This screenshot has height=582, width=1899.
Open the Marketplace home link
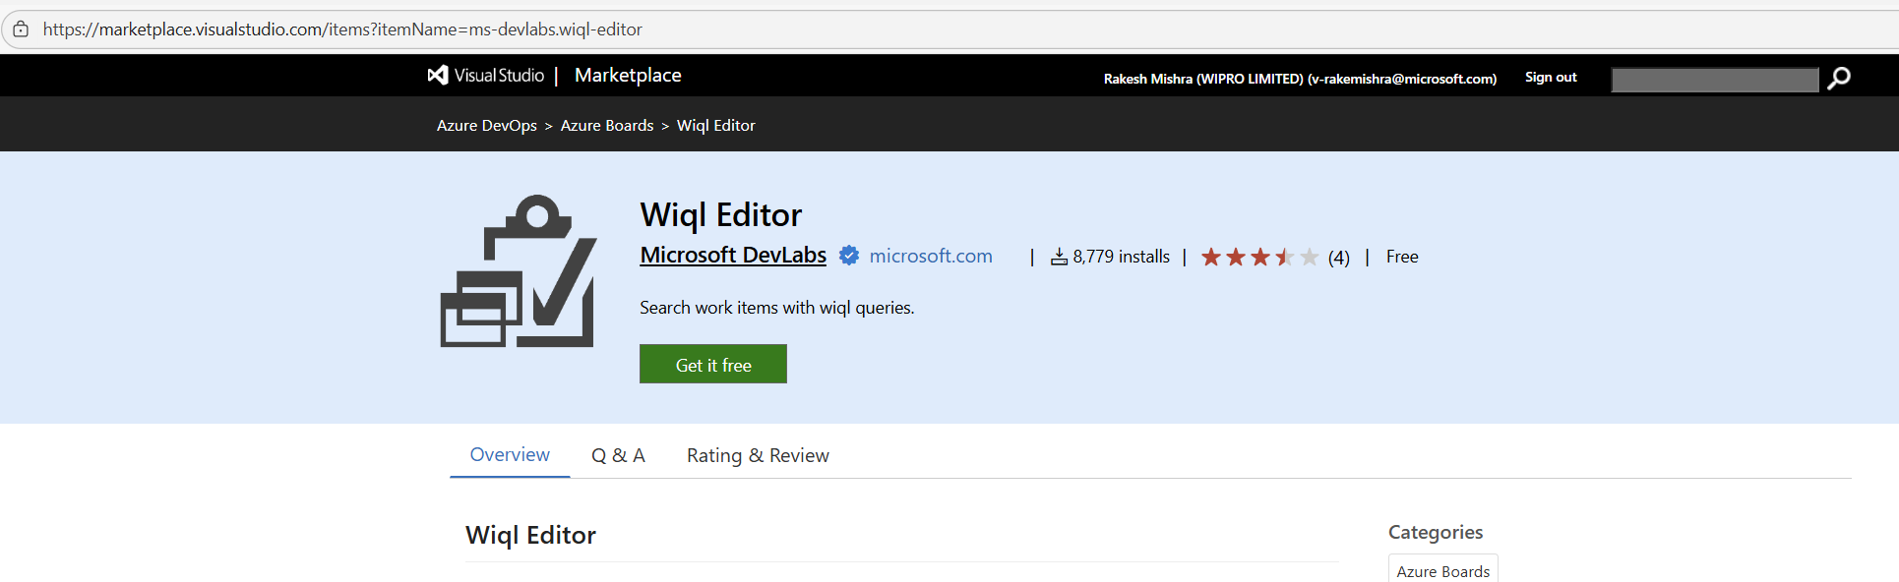tap(628, 75)
